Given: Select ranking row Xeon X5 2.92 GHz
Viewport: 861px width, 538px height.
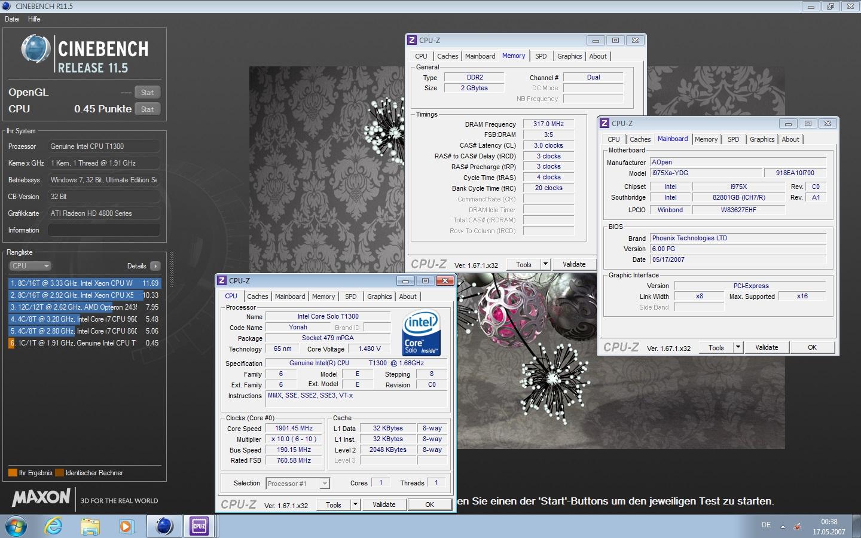Looking at the screenshot, I should tap(84, 295).
